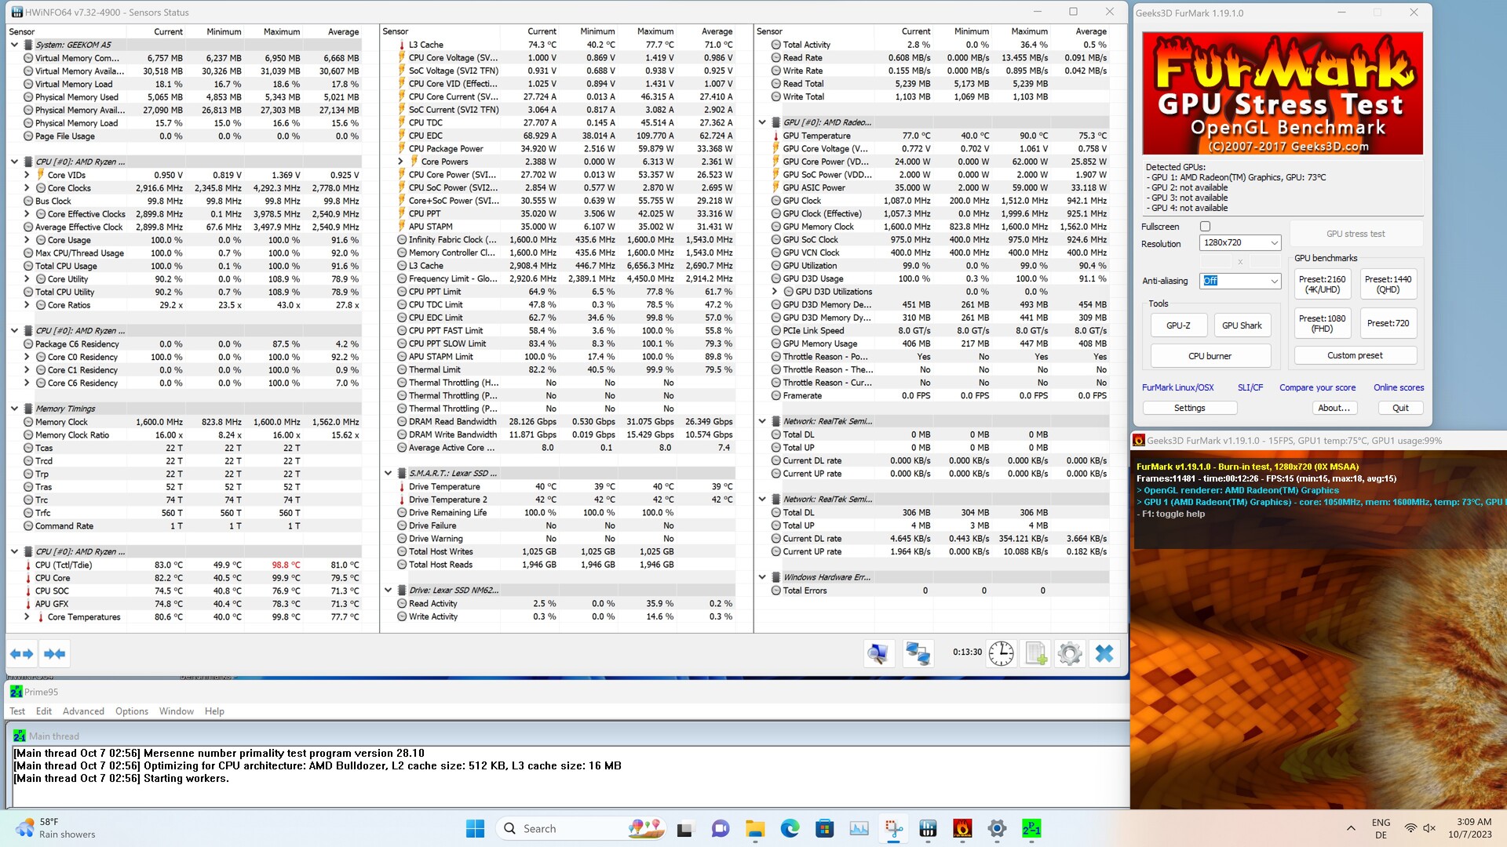
Task: Click the log file icon with green plus
Action: [x=1035, y=653]
